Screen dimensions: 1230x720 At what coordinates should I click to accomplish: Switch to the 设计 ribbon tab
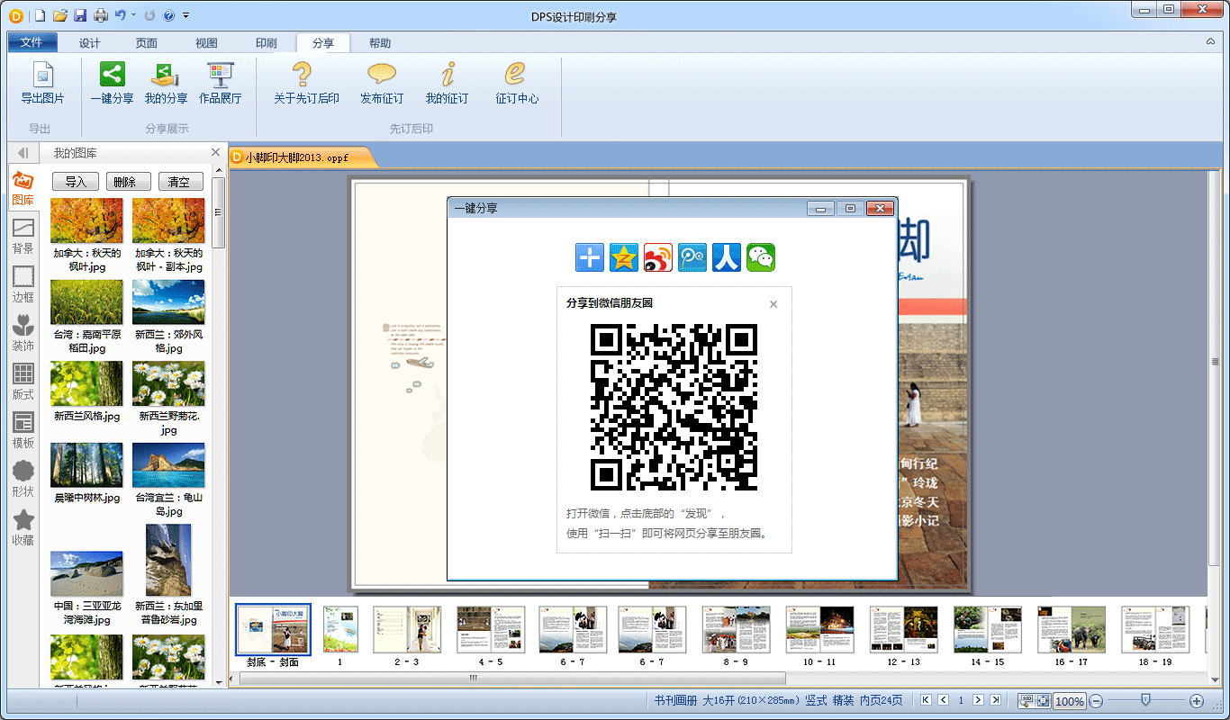point(90,42)
